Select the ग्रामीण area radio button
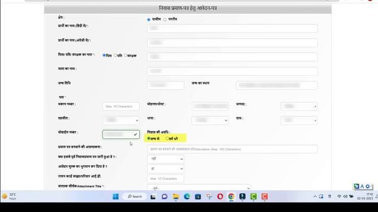Image resolution: width=378 pixels, height=212 pixels. [x=149, y=19]
